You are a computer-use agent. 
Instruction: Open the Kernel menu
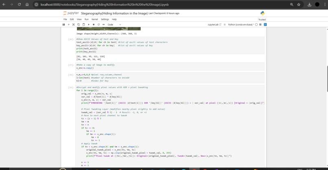tap(94, 19)
